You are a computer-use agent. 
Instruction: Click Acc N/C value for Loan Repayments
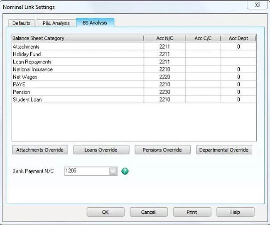164,61
